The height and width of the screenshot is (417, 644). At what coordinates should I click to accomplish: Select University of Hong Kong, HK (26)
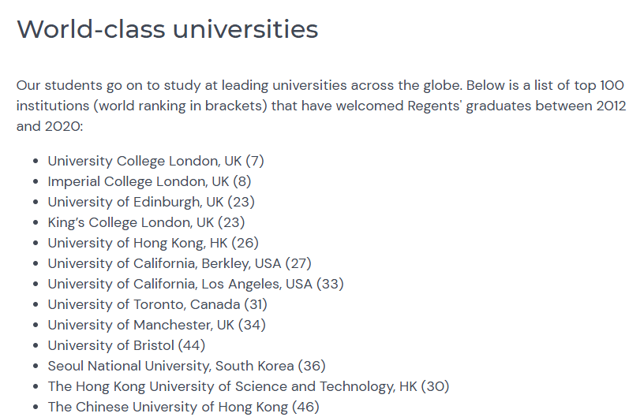(153, 243)
